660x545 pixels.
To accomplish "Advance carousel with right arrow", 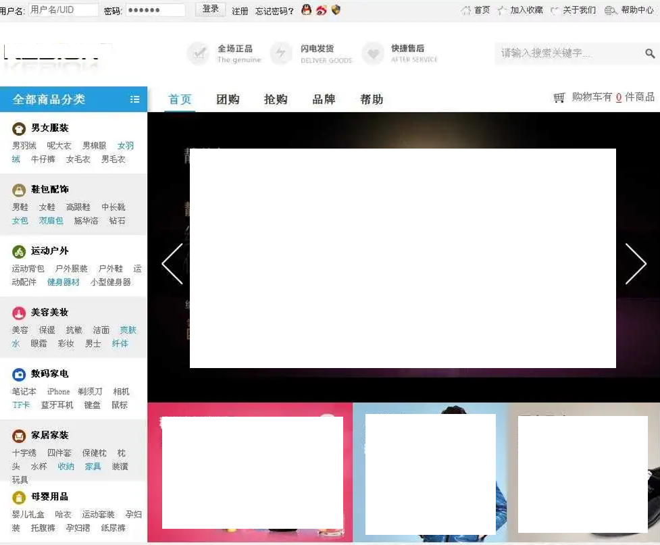I will pos(636,264).
